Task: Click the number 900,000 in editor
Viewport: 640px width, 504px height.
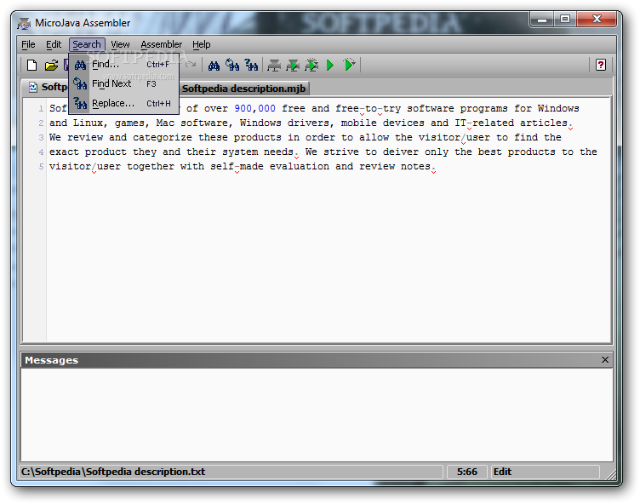Action: pyautogui.click(x=254, y=108)
